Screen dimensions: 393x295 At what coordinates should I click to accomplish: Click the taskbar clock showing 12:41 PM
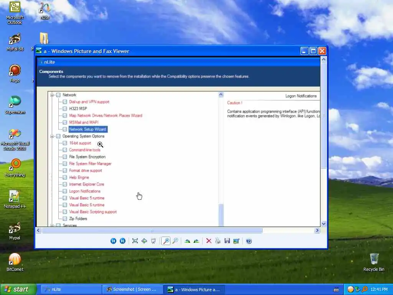[379, 290]
